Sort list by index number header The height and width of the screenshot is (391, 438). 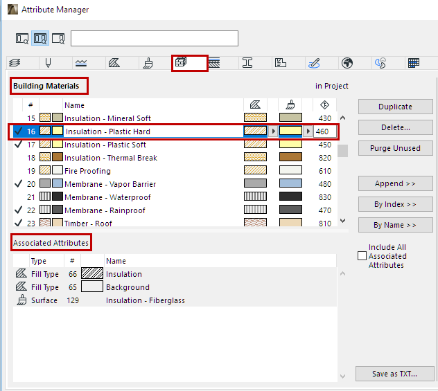click(x=30, y=105)
